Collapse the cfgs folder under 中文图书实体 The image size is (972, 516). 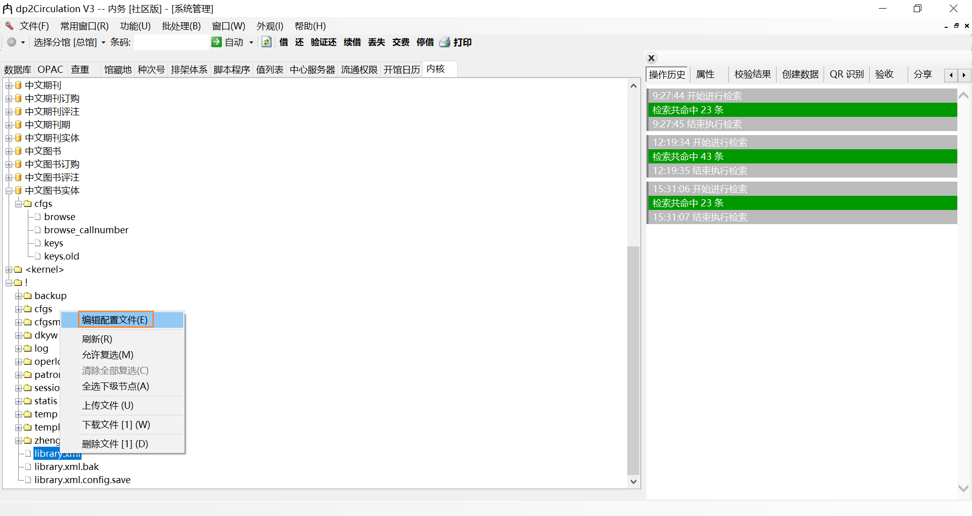[x=18, y=203]
